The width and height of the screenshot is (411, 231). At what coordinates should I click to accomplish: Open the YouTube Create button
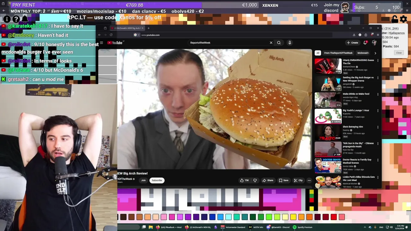352,43
